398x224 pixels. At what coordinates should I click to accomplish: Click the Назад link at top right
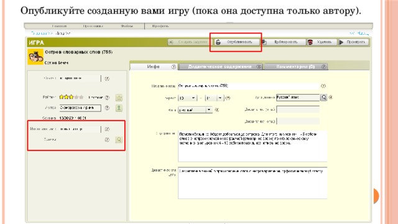pyautogui.click(x=359, y=33)
